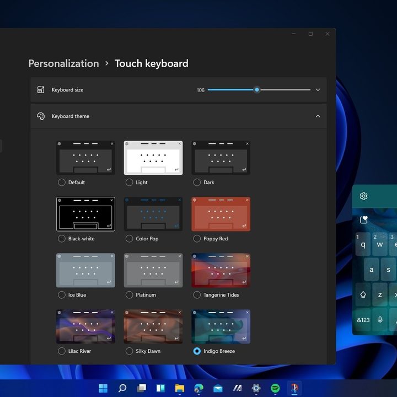Viewport: 397px width, 397px height.
Task: Click the Platinum preview thumbnail
Action: coord(153,270)
